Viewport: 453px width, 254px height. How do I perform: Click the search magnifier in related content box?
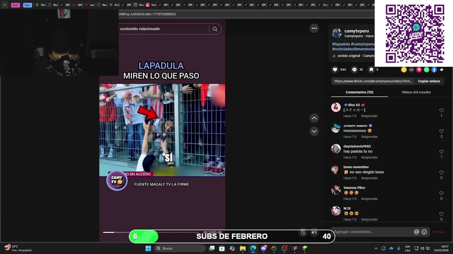tap(215, 29)
